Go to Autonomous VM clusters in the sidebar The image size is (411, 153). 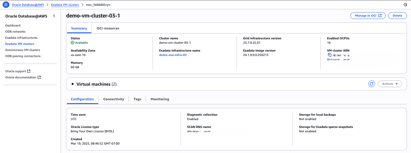click(23, 50)
